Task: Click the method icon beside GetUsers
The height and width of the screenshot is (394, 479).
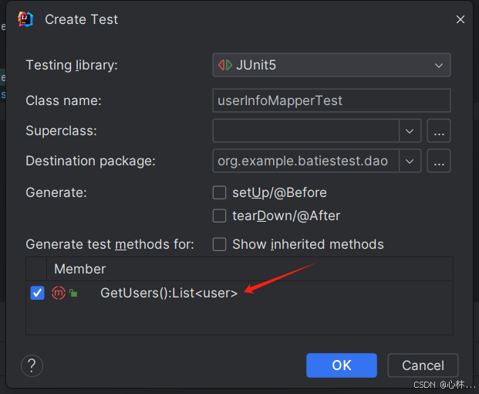Action: tap(59, 293)
